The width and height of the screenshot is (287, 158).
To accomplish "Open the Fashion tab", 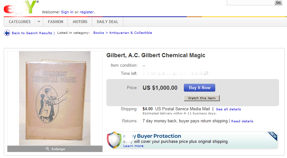I will click(56, 22).
